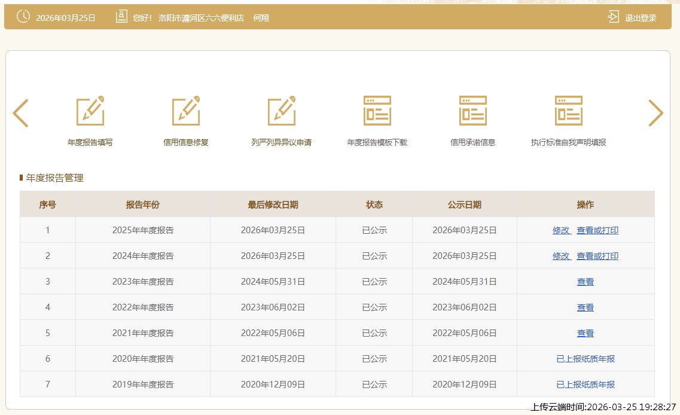Click the clock icon next to date

point(23,17)
